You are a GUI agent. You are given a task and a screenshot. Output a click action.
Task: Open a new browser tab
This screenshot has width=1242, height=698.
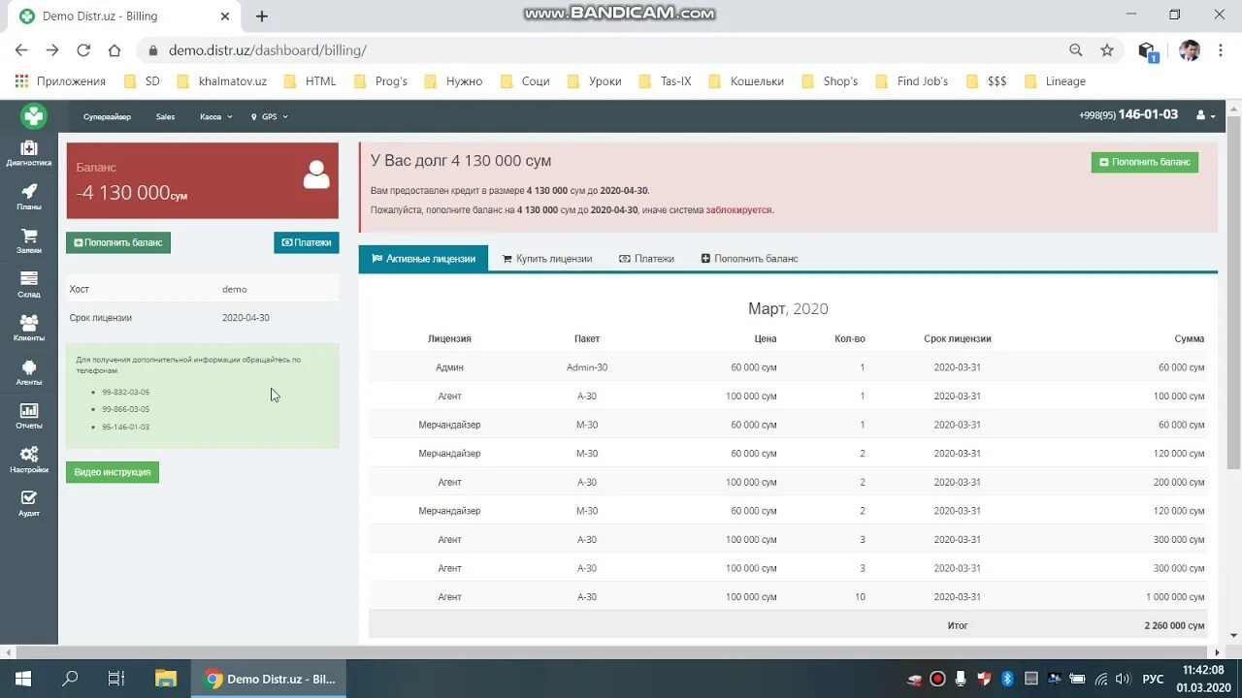click(x=262, y=16)
